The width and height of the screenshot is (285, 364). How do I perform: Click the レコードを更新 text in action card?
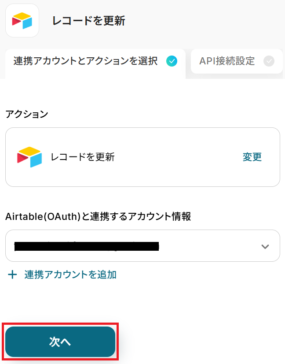click(x=83, y=157)
